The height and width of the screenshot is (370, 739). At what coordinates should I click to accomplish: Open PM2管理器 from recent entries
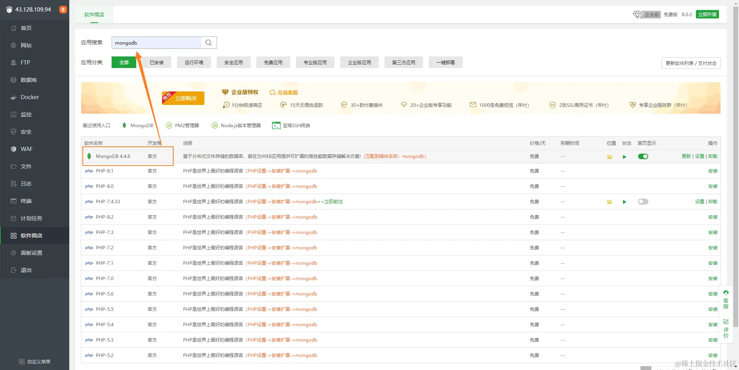pos(182,126)
